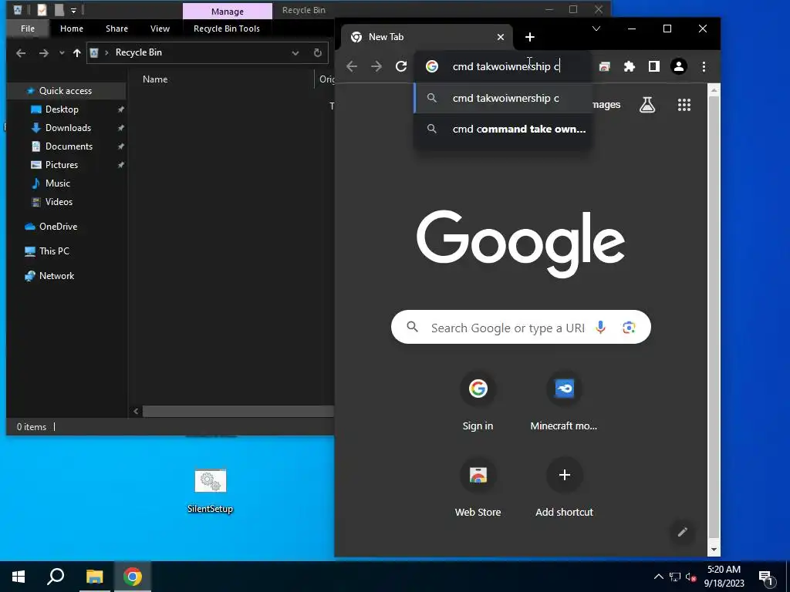This screenshot has height=592, width=790.
Task: Open the Web Store shortcut
Action: pyautogui.click(x=478, y=488)
